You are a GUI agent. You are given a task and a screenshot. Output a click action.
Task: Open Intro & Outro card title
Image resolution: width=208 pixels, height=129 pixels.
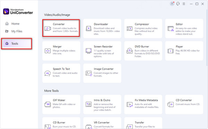click(102, 100)
